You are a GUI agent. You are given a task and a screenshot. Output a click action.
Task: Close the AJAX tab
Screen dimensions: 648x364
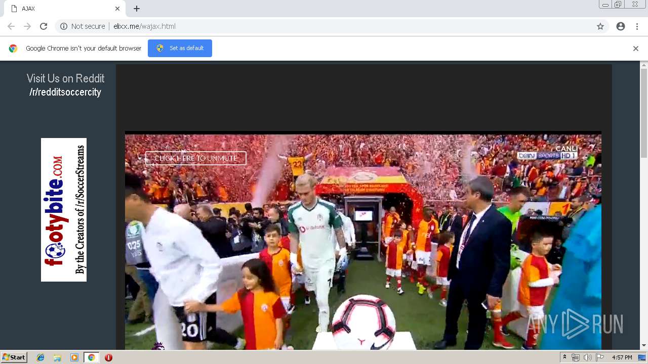pos(117,9)
